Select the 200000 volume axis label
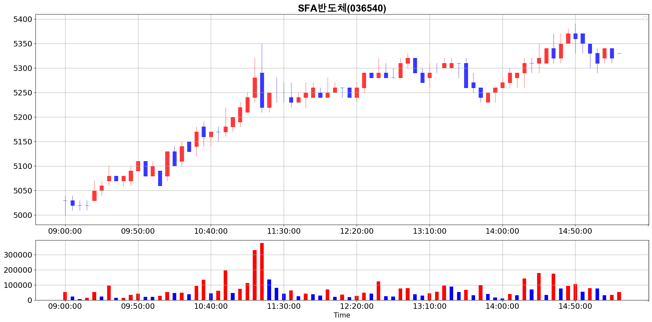The height and width of the screenshot is (322, 652). pyautogui.click(x=18, y=270)
